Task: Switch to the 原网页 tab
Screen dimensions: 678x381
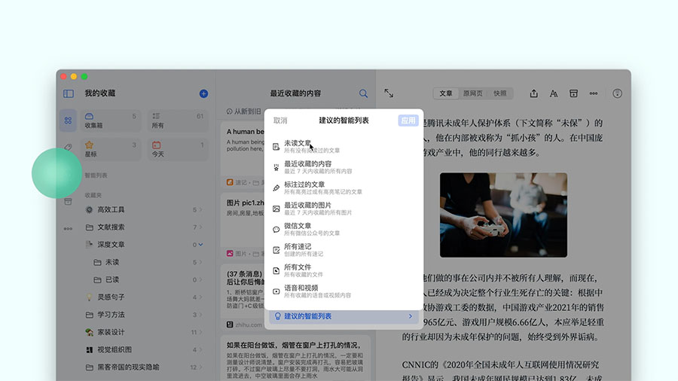Action: pyautogui.click(x=472, y=93)
